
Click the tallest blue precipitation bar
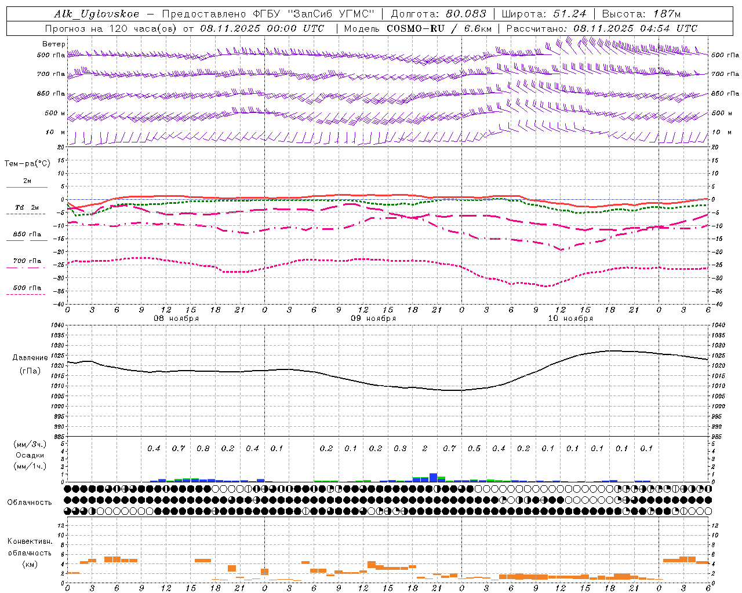tap(433, 478)
